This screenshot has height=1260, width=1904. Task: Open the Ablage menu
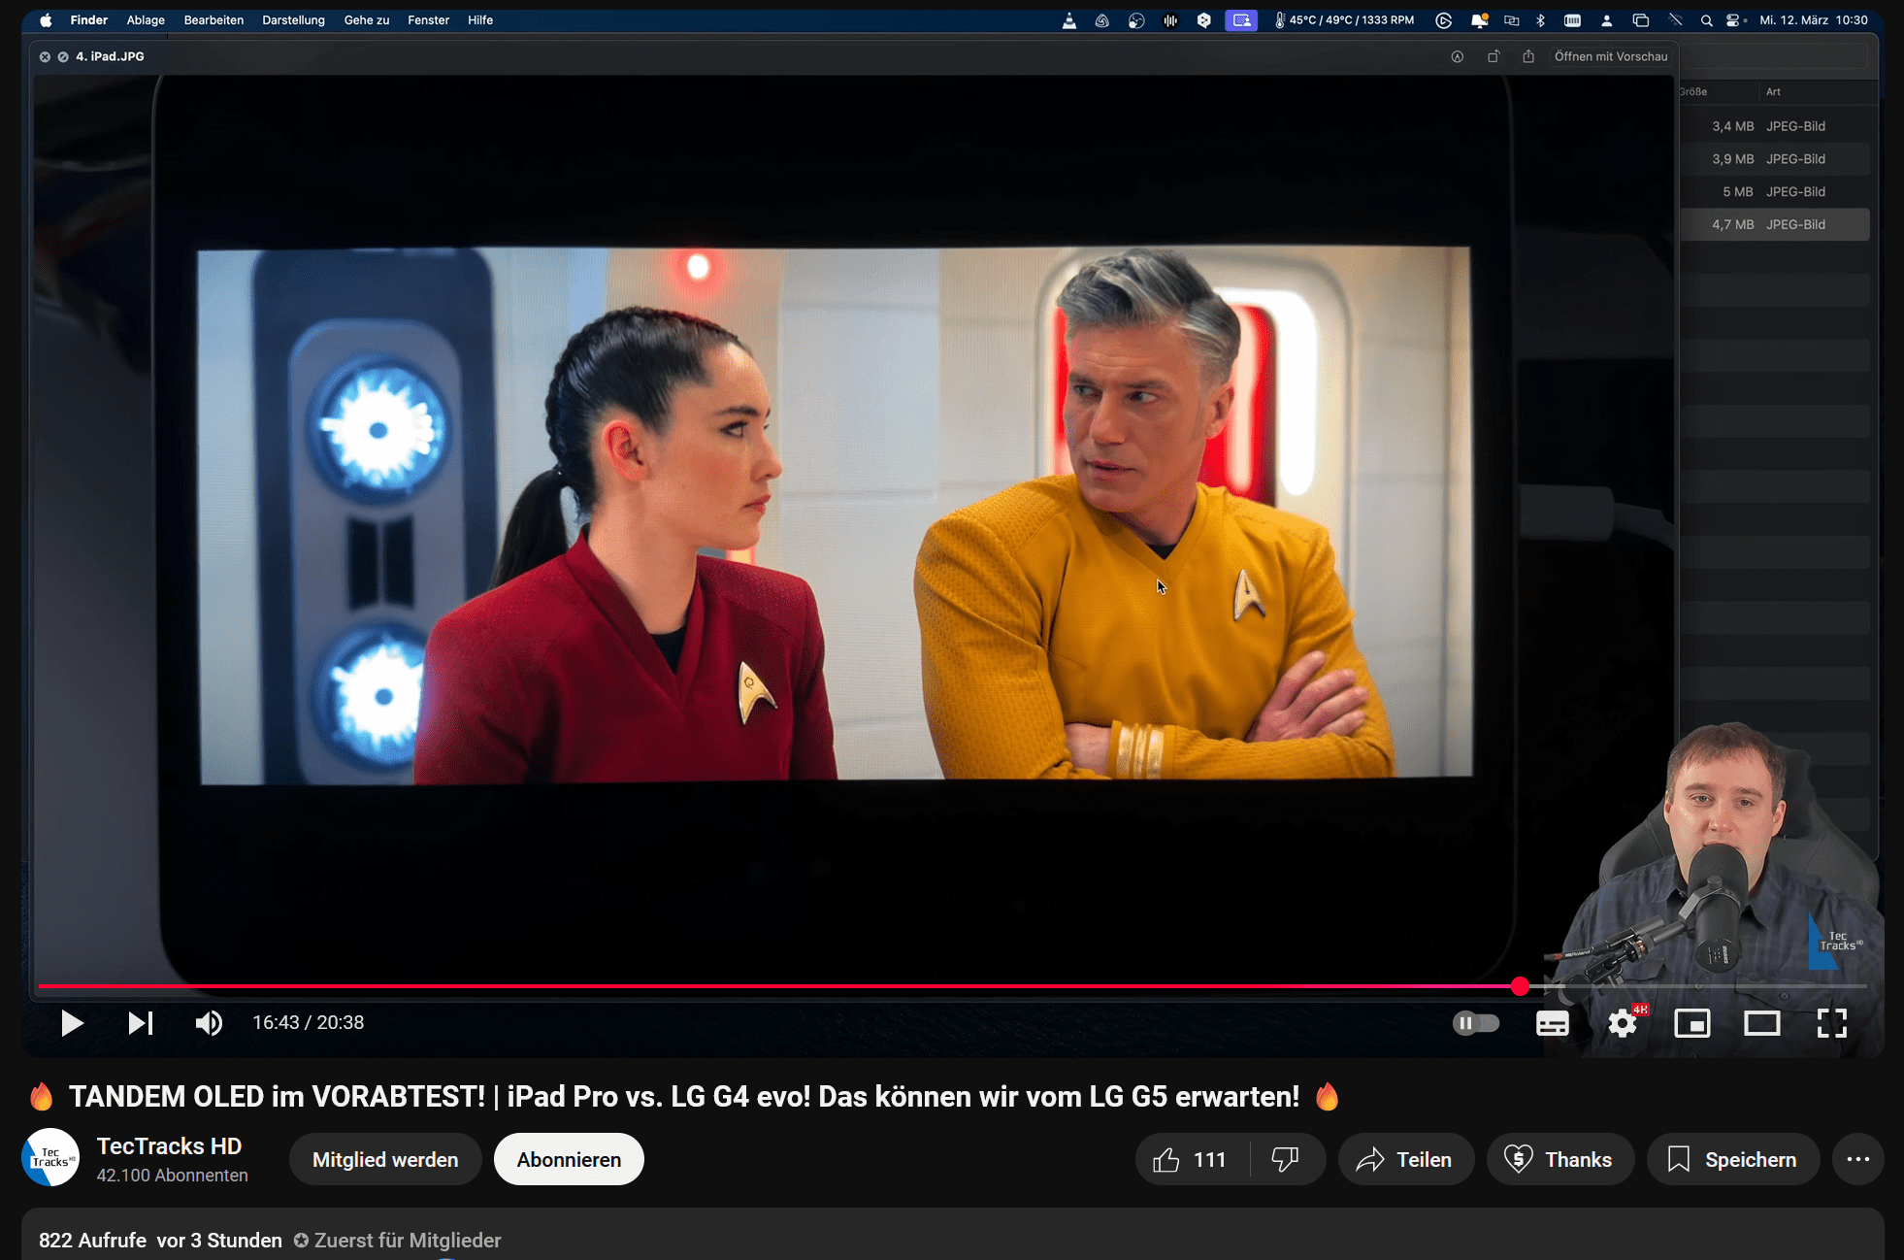point(146,20)
